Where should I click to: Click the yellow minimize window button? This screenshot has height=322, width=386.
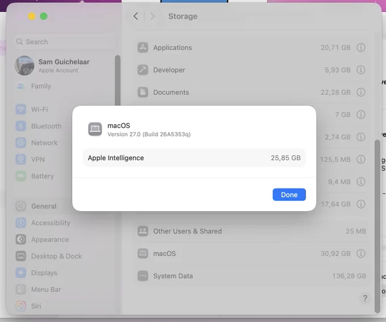32,16
